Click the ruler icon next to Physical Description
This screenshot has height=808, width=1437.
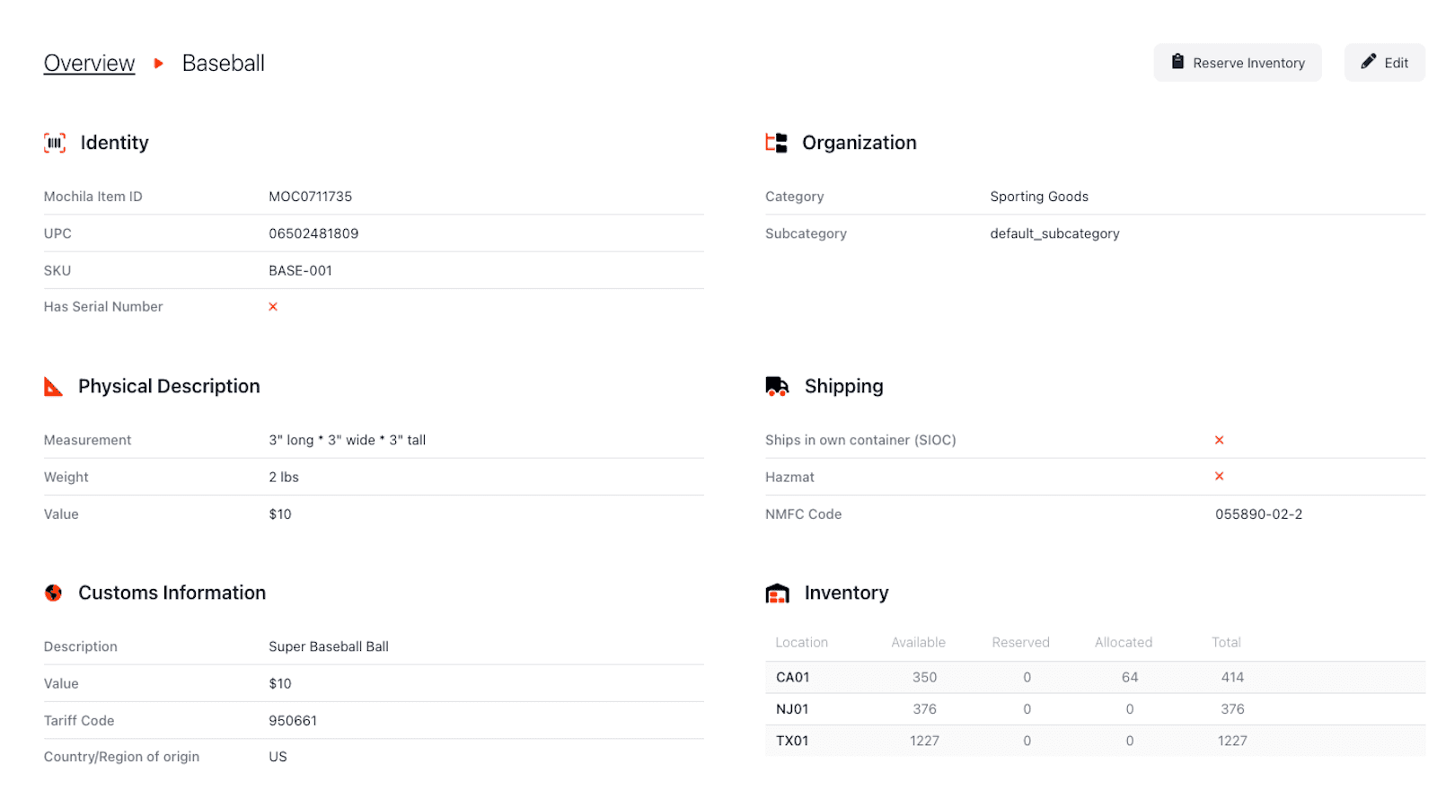pos(53,386)
